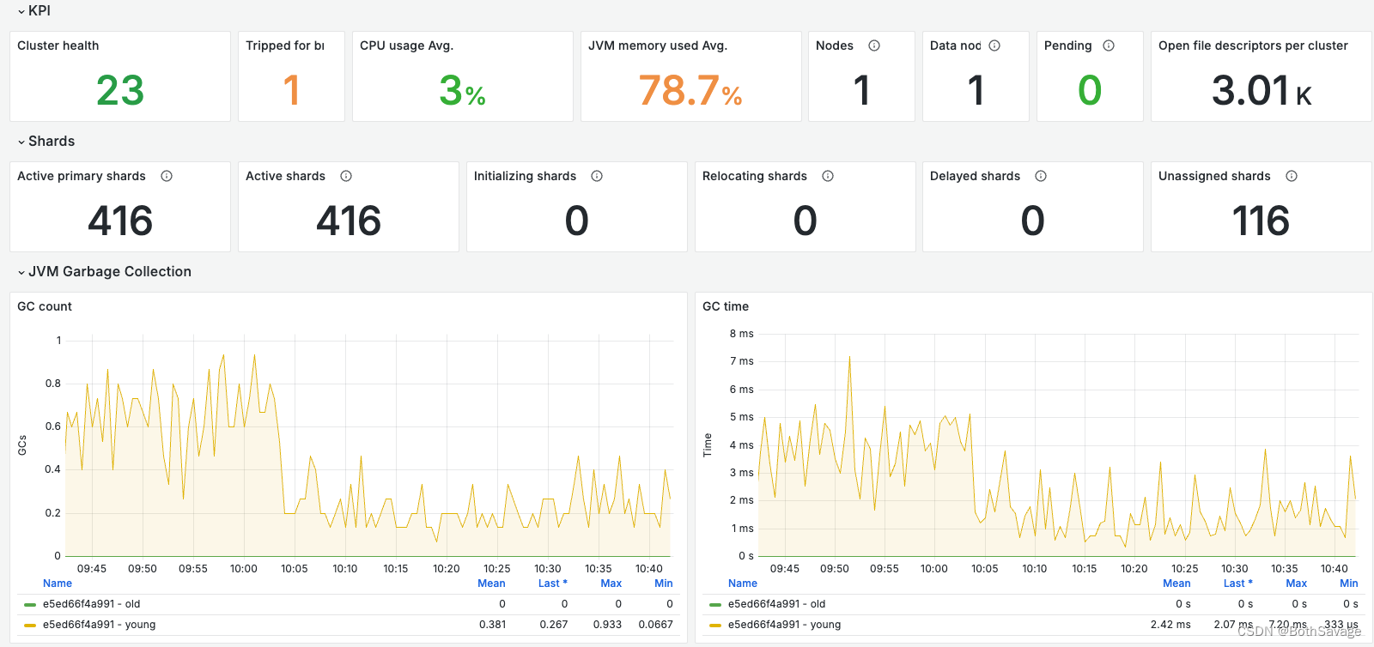Open info icon on Data nodes panel

[994, 45]
